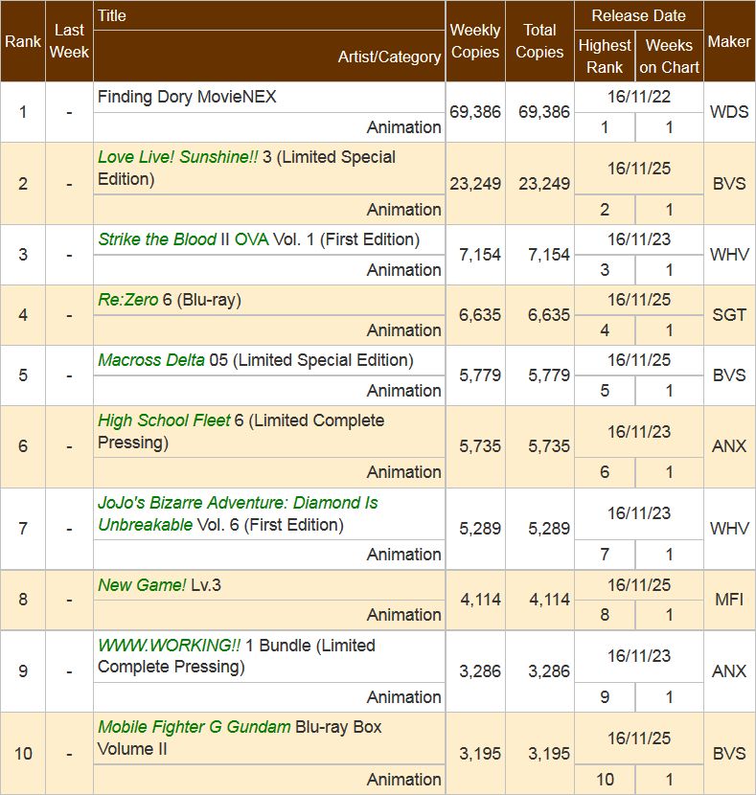
Task: Click the Highest Rank header cell
Action: (x=605, y=57)
